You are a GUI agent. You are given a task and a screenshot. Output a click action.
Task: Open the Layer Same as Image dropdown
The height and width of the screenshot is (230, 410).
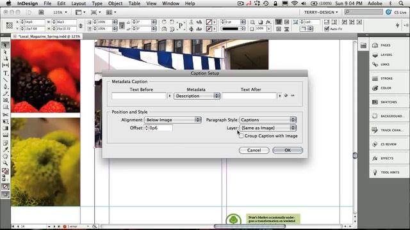268,128
